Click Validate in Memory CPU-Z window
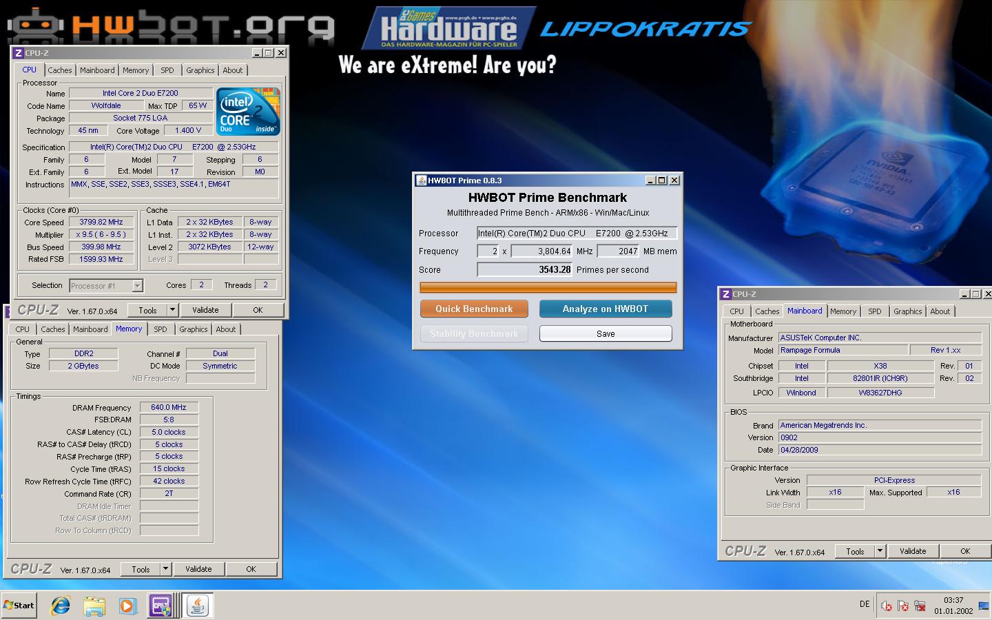Image resolution: width=992 pixels, height=620 pixels. click(198, 569)
